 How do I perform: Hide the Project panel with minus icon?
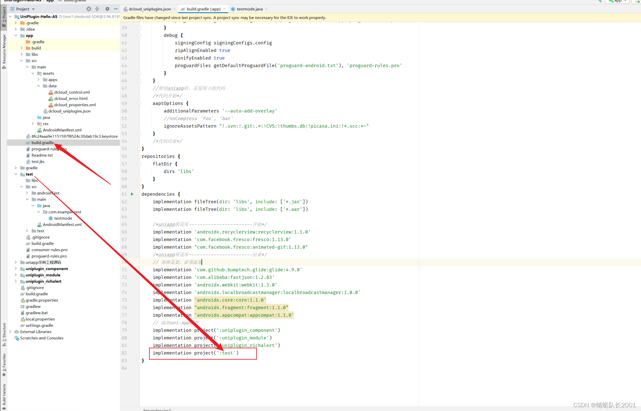[116, 9]
